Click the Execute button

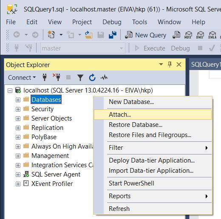pos(150,48)
